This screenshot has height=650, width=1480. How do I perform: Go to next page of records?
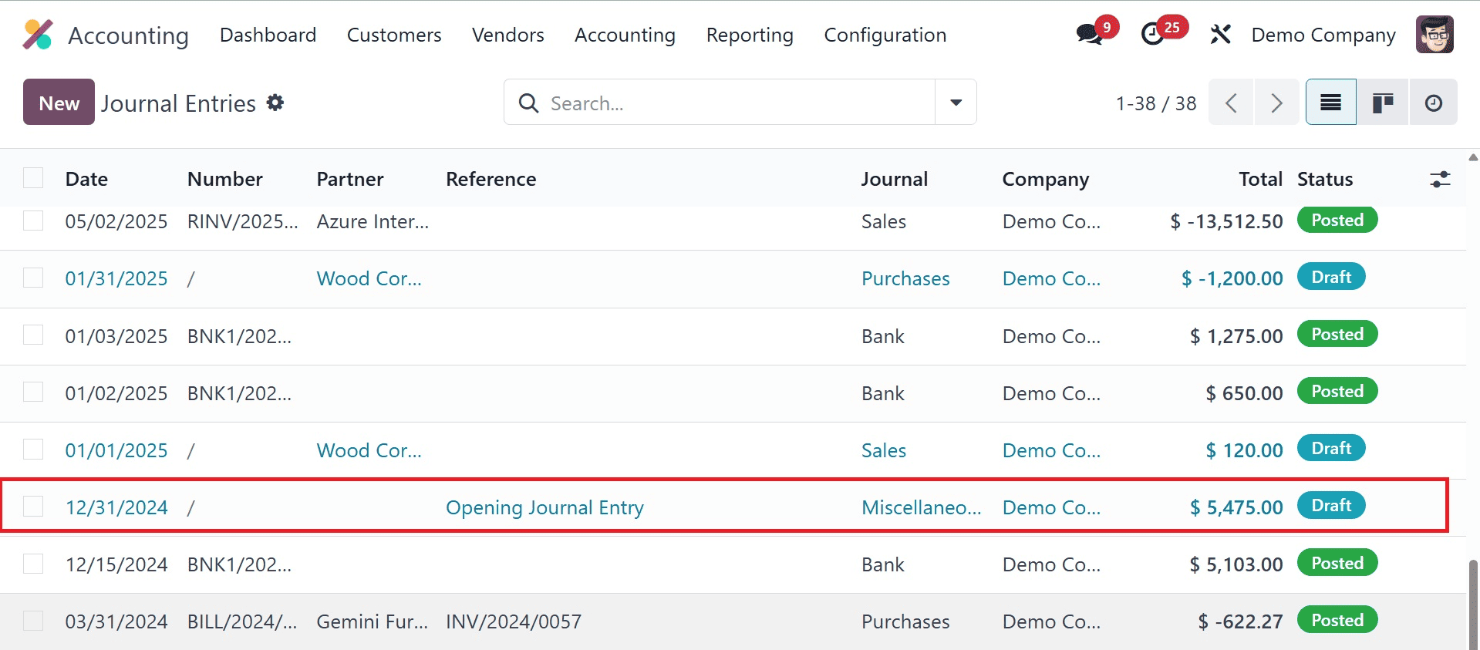click(1276, 103)
